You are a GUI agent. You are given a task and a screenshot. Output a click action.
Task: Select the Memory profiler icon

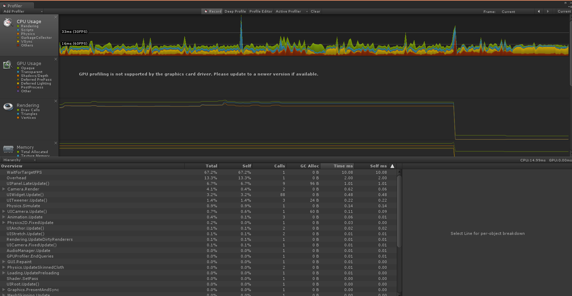click(8, 149)
